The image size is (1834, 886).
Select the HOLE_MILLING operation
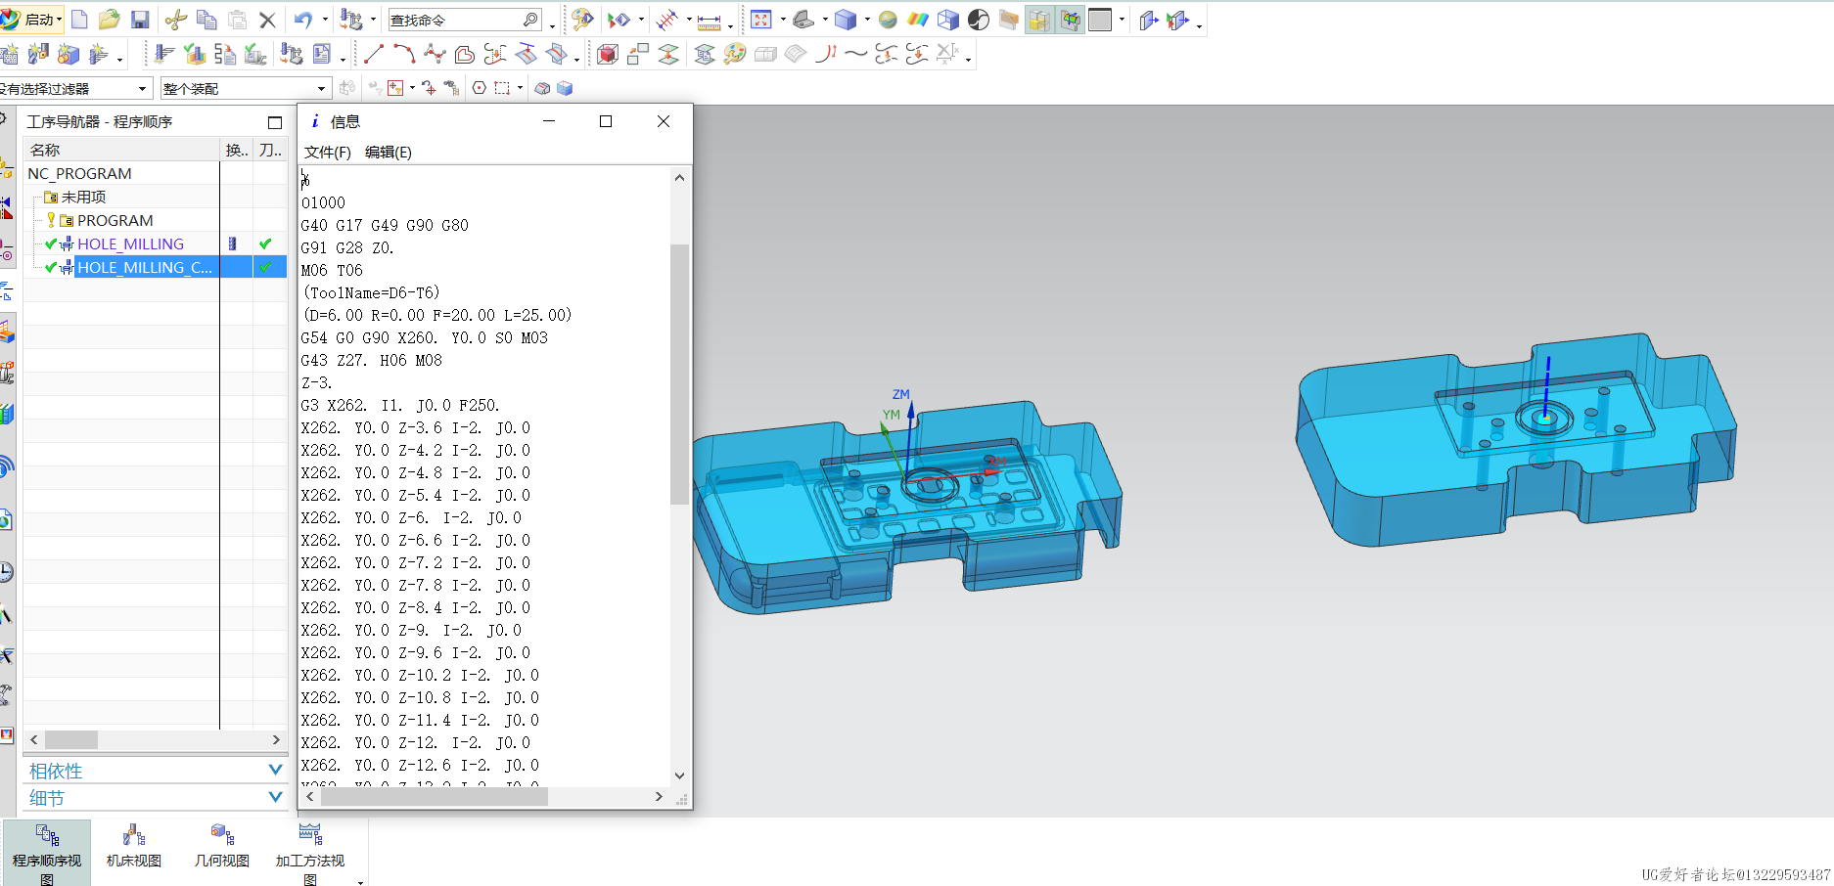130,244
